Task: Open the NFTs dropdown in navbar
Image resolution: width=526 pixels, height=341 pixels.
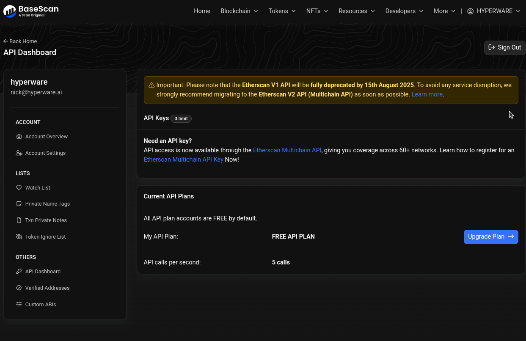Action: pyautogui.click(x=317, y=11)
